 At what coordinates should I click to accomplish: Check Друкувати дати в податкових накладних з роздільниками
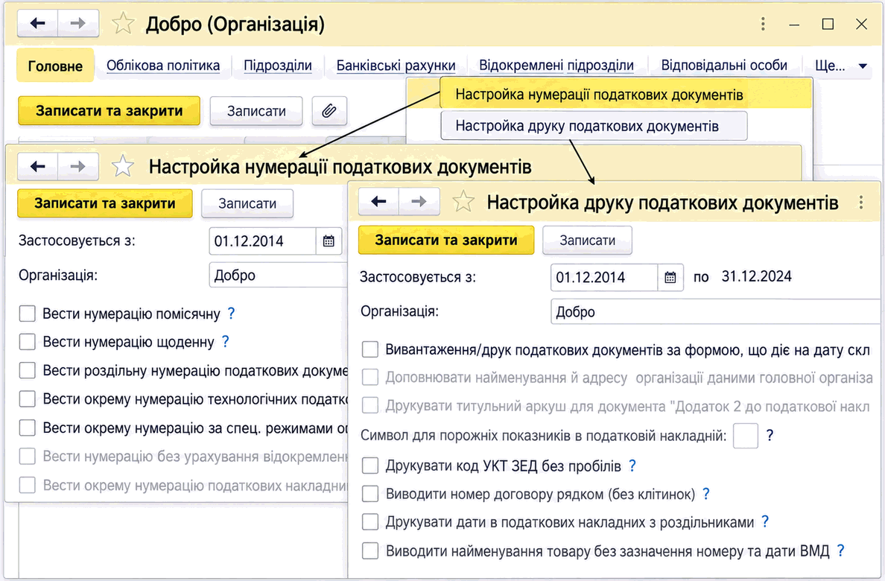pyautogui.click(x=370, y=521)
